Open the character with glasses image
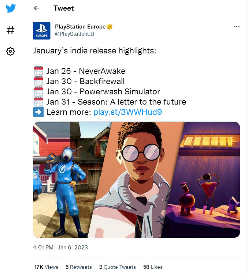252x275 pixels. 139,179
